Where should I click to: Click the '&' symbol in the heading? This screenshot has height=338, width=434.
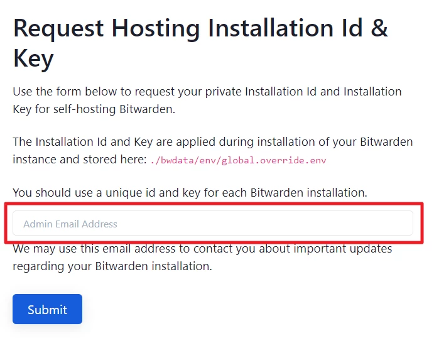click(x=379, y=29)
